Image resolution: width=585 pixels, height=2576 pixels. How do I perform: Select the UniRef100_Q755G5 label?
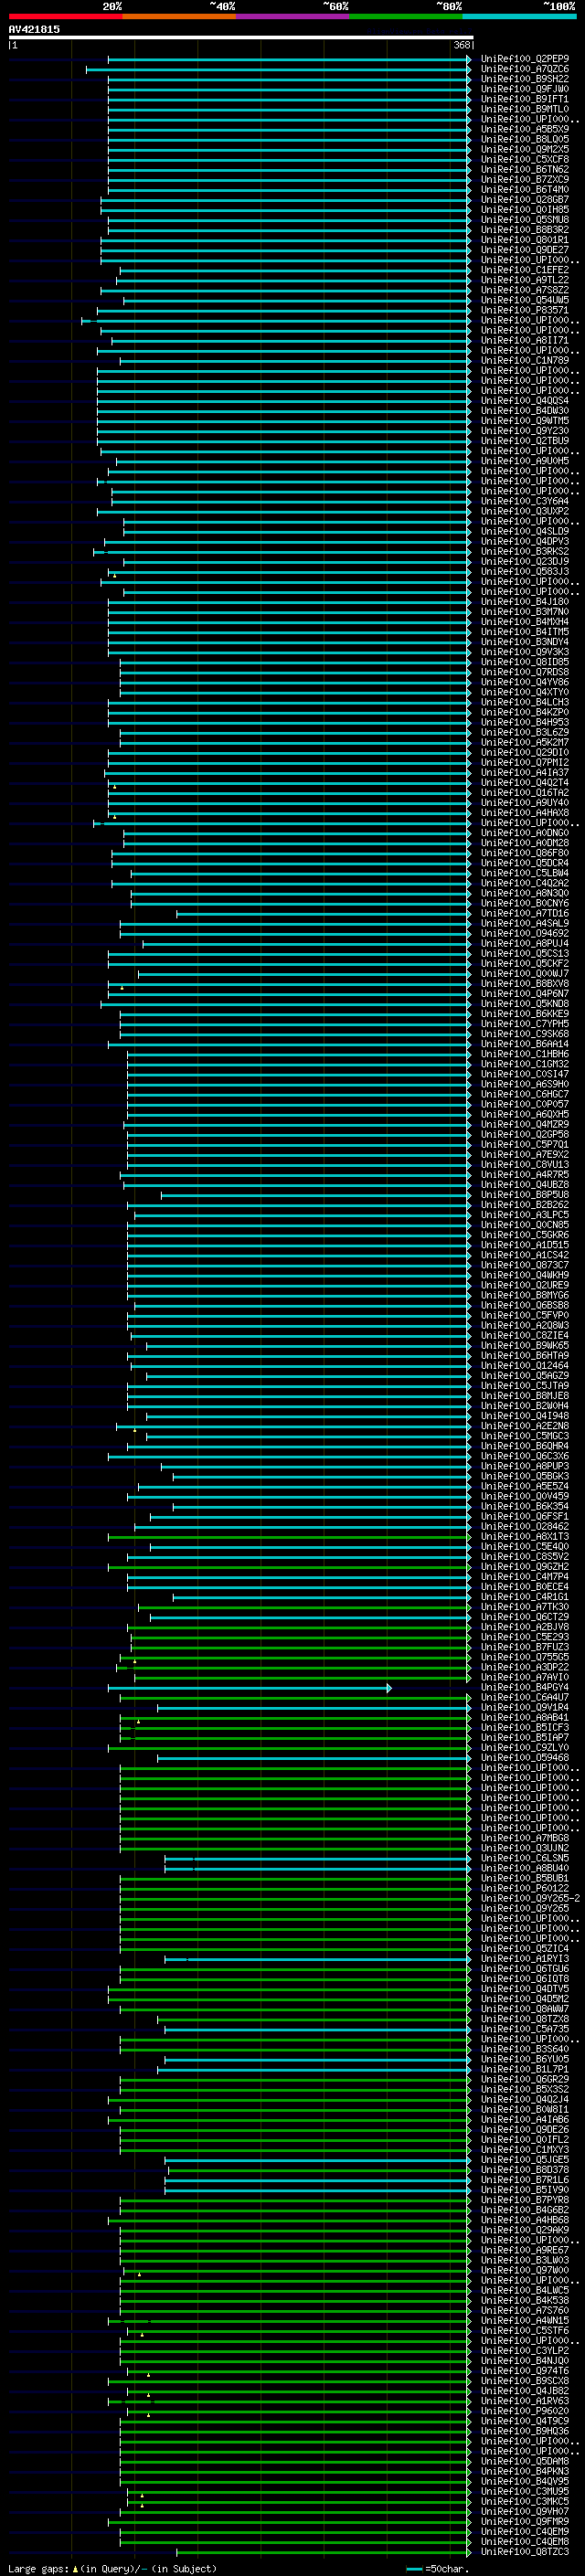click(x=525, y=1658)
